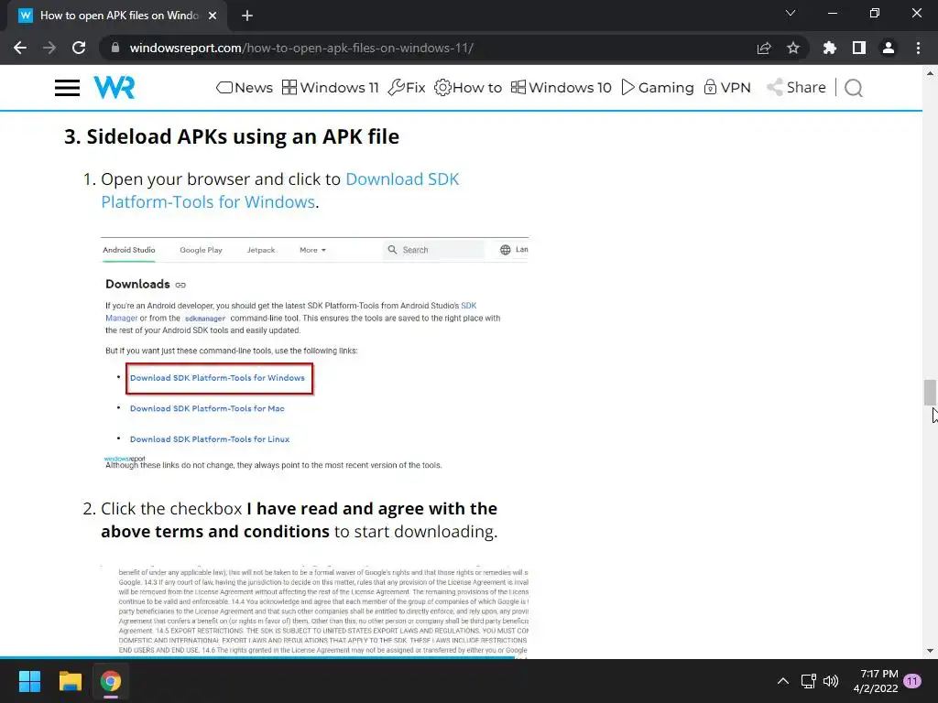938x703 pixels.
Task: View site information lock icon
Action: (115, 48)
